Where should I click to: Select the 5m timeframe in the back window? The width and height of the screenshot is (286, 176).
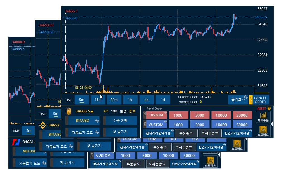click(x=28, y=130)
